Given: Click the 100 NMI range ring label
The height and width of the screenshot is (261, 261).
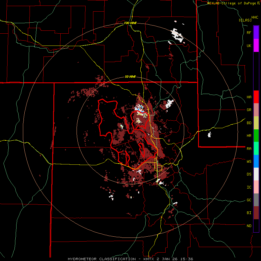Looking at the screenshot, I should (x=130, y=23).
